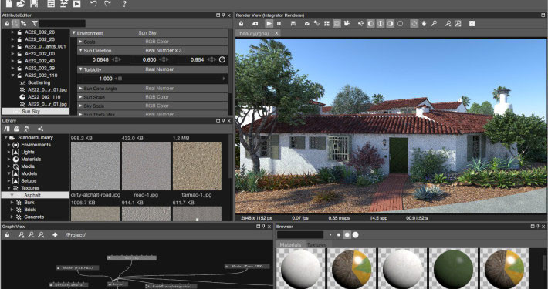Select the hand pan tool in Render View
548x289 pixels.
[x=424, y=24]
